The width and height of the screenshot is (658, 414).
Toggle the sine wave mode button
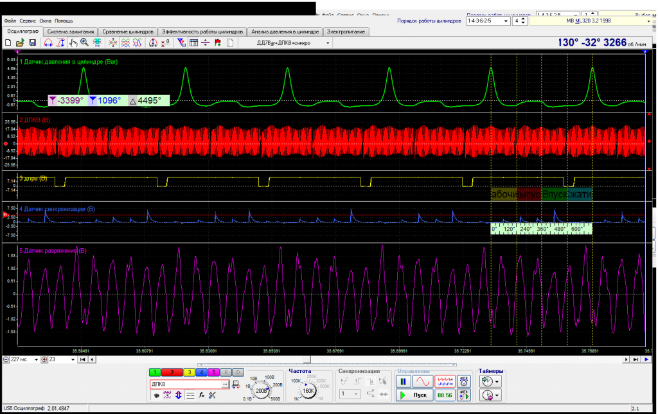click(x=423, y=381)
